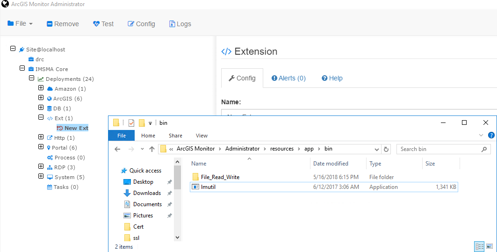The width and height of the screenshot is (497, 252).
Task: Expand the Http (1) node
Action: pyautogui.click(x=41, y=137)
